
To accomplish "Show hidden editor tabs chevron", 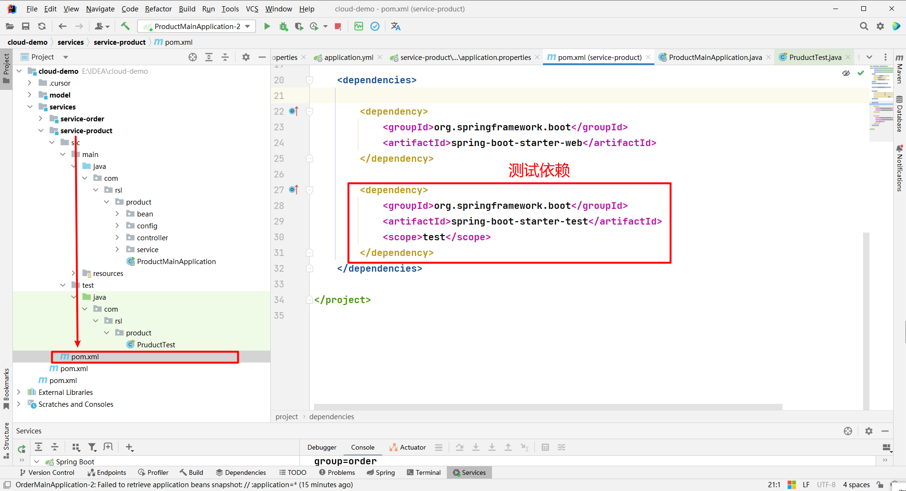I will (869, 57).
